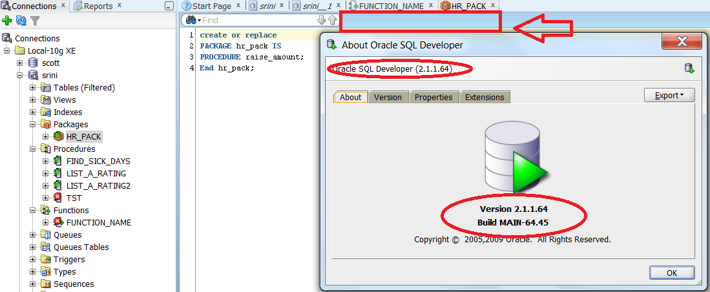
Task: Click the Apply Filter funnel icon
Action: tap(35, 21)
